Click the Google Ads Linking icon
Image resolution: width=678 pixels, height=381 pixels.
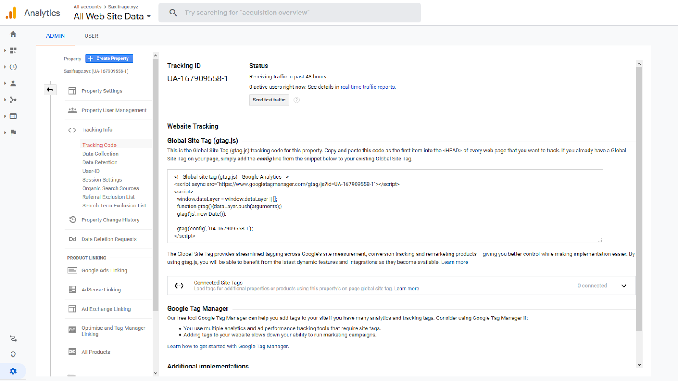[72, 270]
